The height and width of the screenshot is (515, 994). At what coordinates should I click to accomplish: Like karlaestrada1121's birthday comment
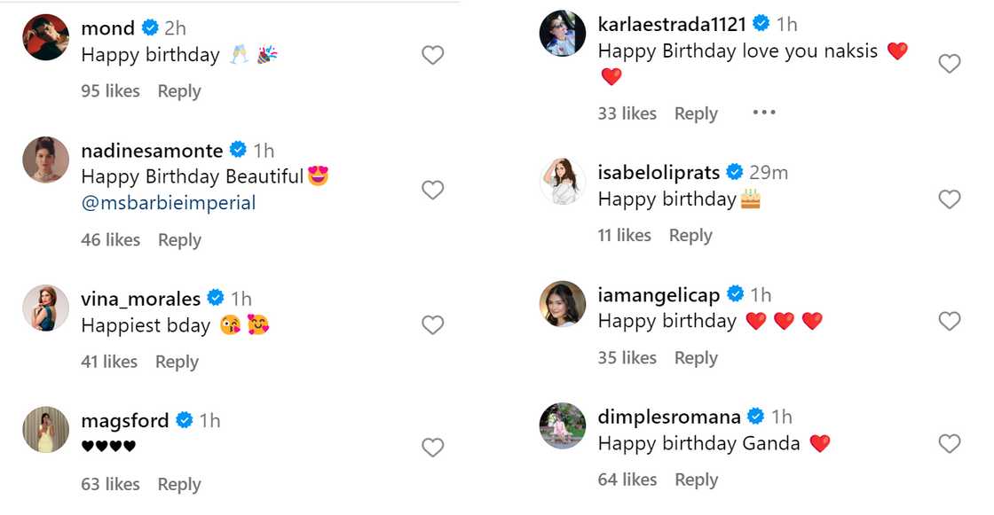[950, 63]
